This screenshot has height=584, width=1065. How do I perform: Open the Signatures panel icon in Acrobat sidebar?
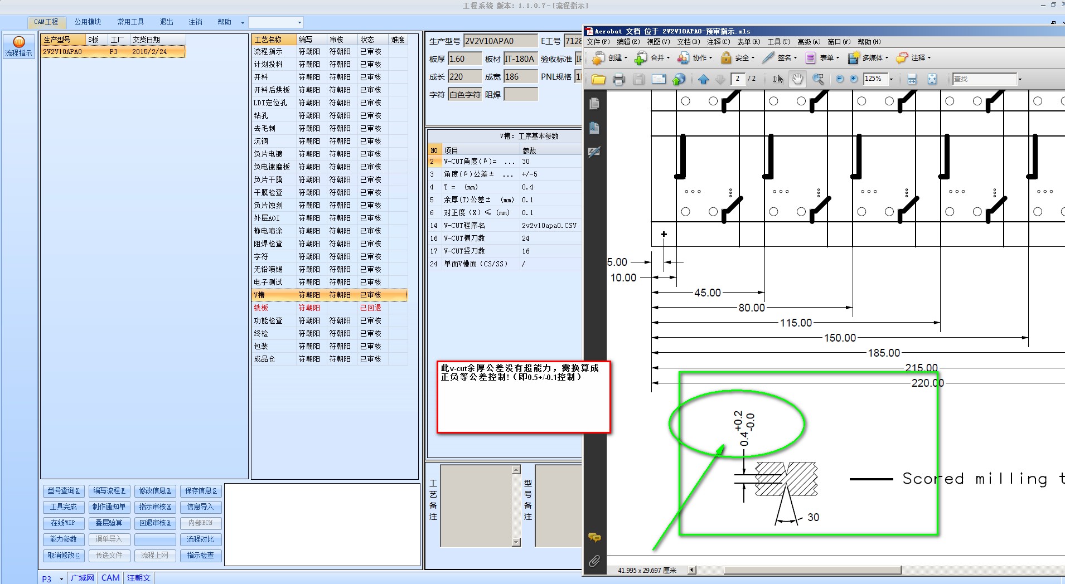(x=594, y=152)
